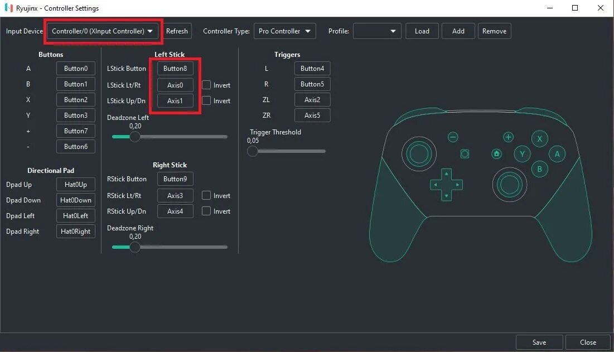614x352 pixels.
Task: Minimize the Controller Settings window
Action: click(x=550, y=8)
